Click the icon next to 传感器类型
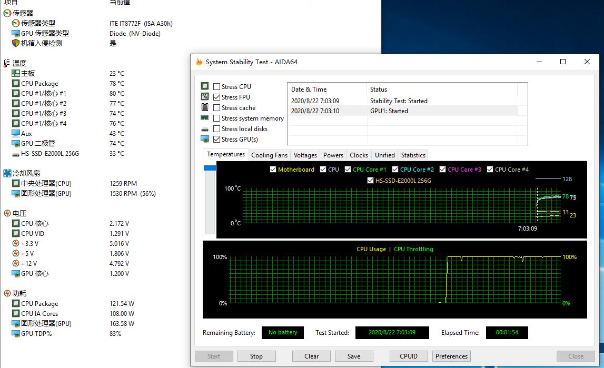 point(15,23)
